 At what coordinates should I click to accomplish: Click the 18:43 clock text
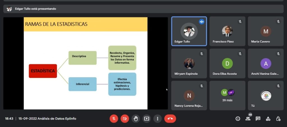[x=9, y=119]
